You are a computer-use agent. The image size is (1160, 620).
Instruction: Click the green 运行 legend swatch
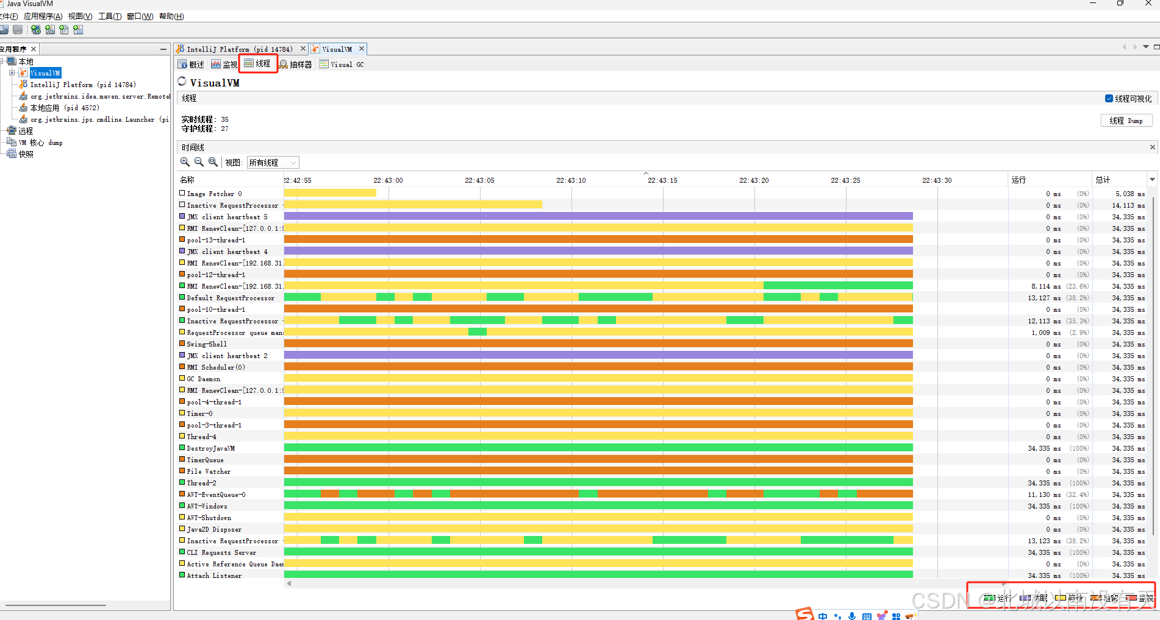pos(989,598)
